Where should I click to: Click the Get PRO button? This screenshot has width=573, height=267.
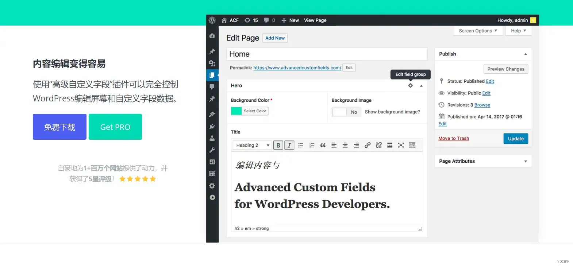pyautogui.click(x=115, y=127)
